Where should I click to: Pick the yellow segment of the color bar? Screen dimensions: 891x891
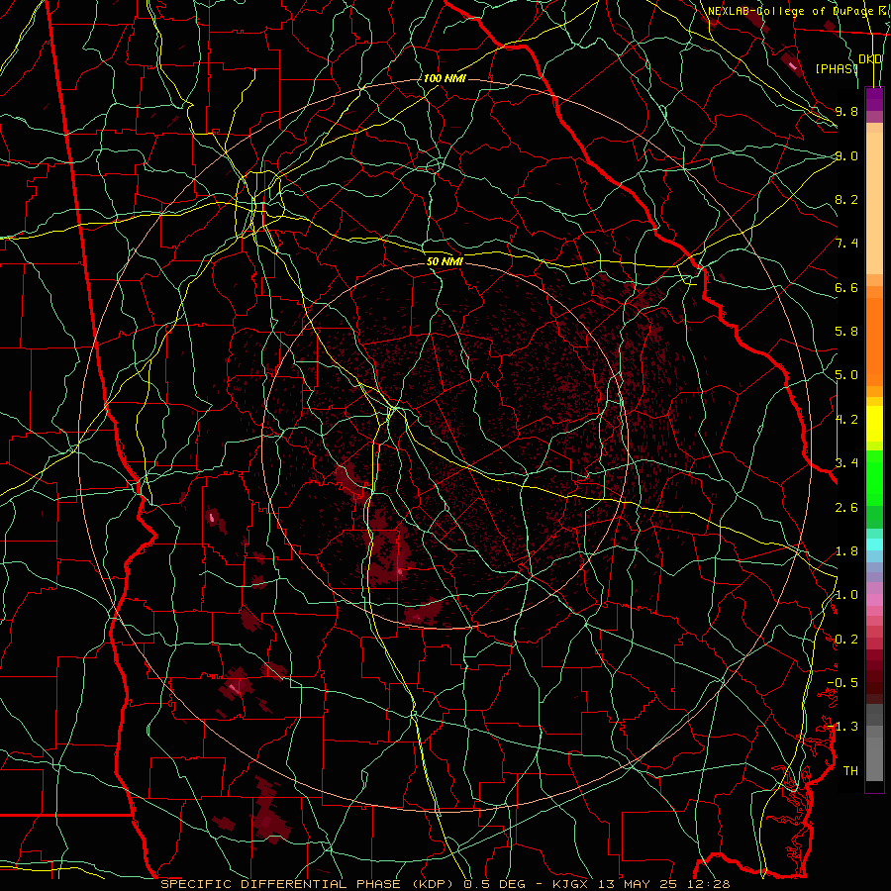point(874,424)
